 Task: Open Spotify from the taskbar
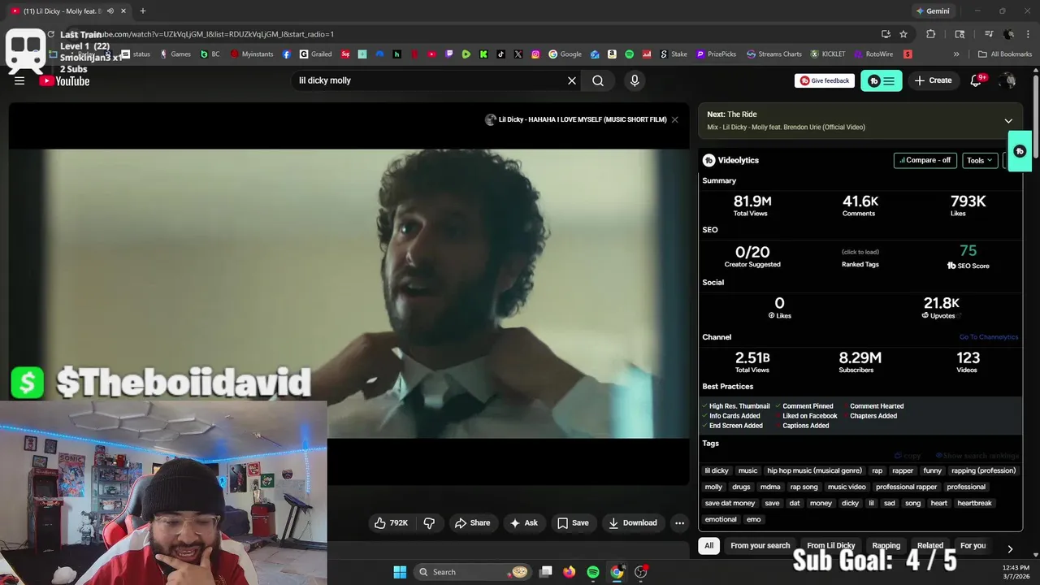tap(593, 572)
